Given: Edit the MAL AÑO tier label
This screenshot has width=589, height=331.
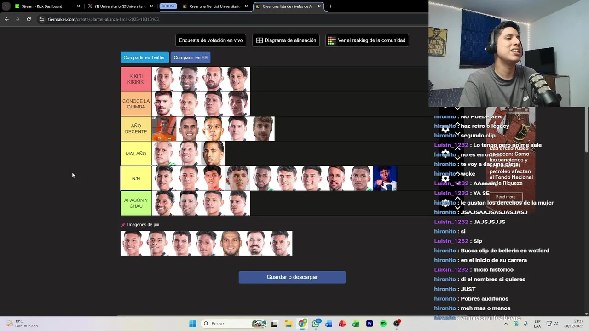Looking at the screenshot, I should point(136,154).
